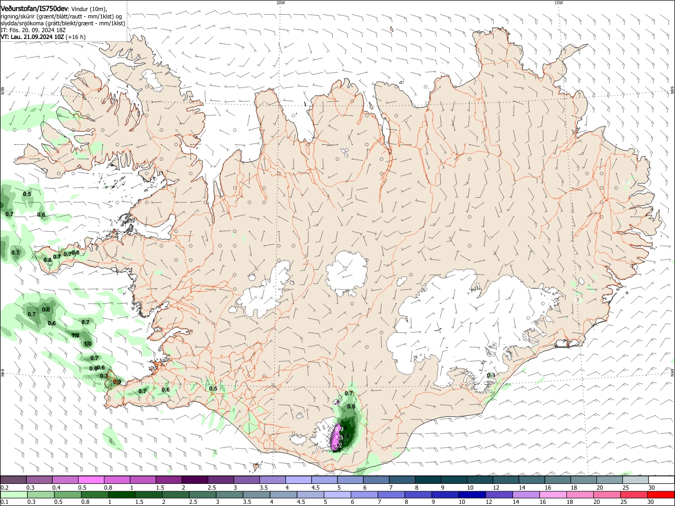Click the IT: Fös. 20. 09. 2024 18Z line
Screen dimensions: 675x506
coord(33,30)
